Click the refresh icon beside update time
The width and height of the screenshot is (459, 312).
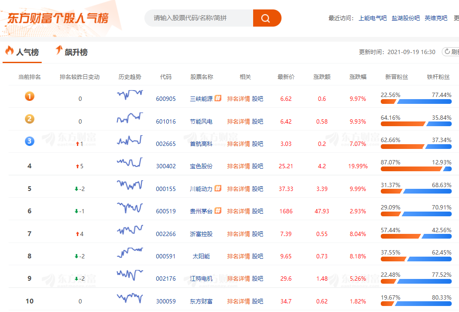pyautogui.click(x=447, y=51)
